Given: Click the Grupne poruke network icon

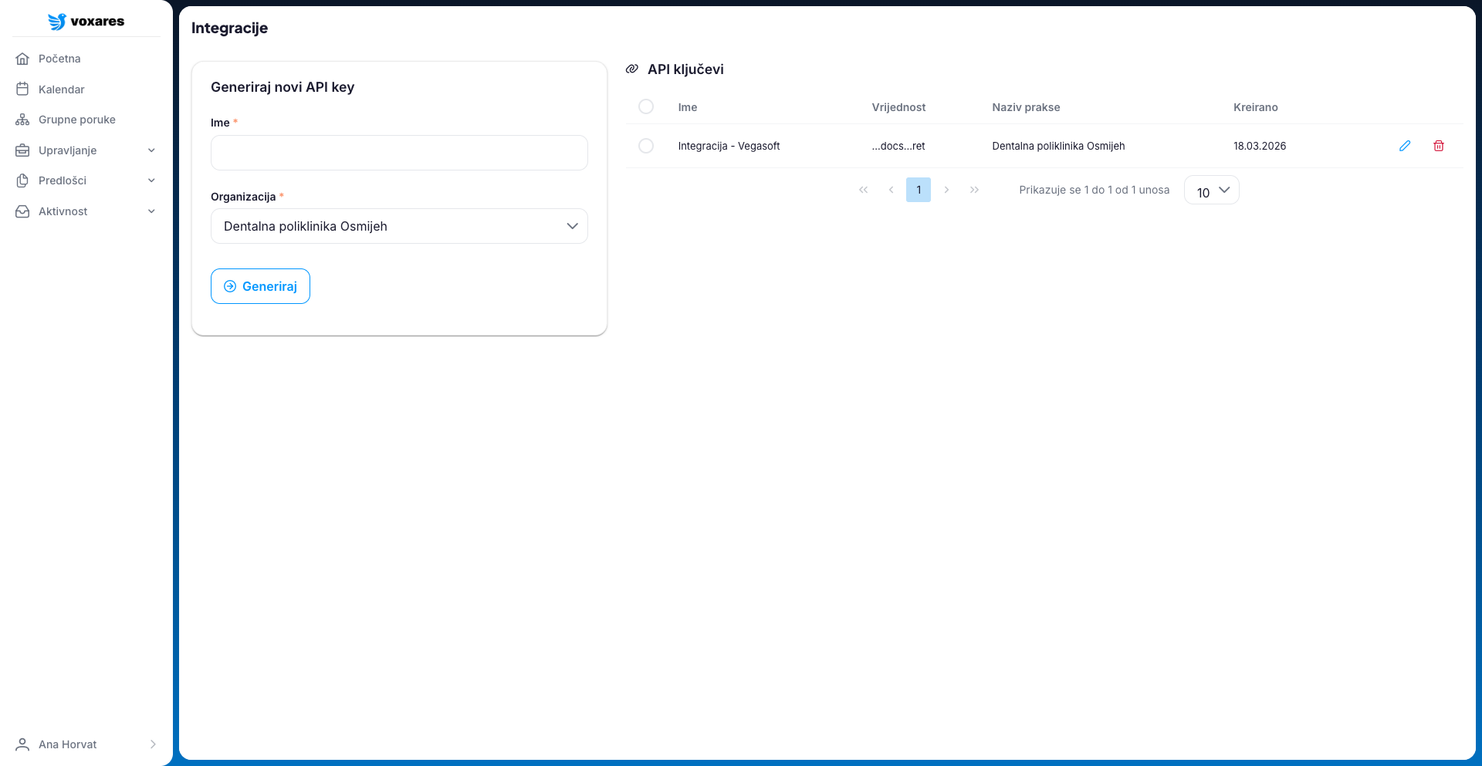Looking at the screenshot, I should pos(22,120).
